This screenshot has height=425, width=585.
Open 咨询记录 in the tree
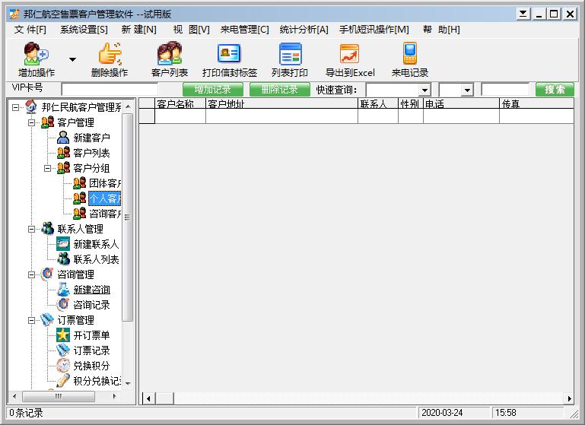pos(91,305)
